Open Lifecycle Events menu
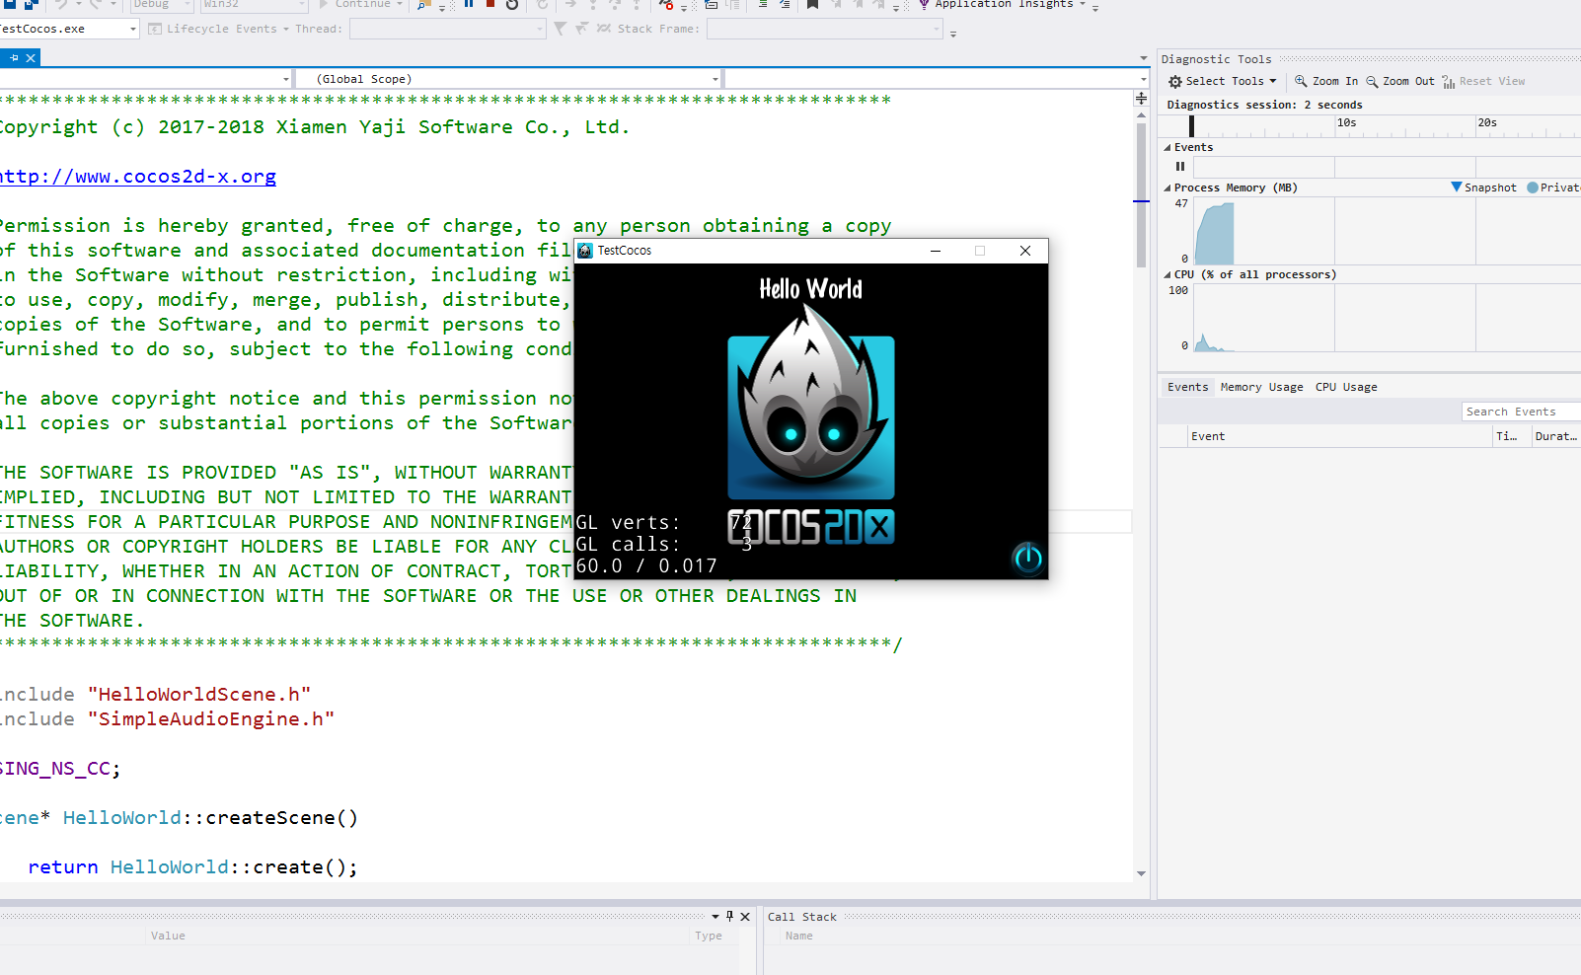1581x975 pixels. coord(218,30)
